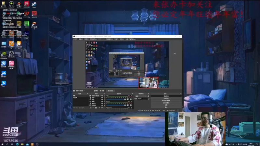This screenshot has width=260, height=146.
Task: Move the selected scene up
Action: pyautogui.click(x=80, y=108)
